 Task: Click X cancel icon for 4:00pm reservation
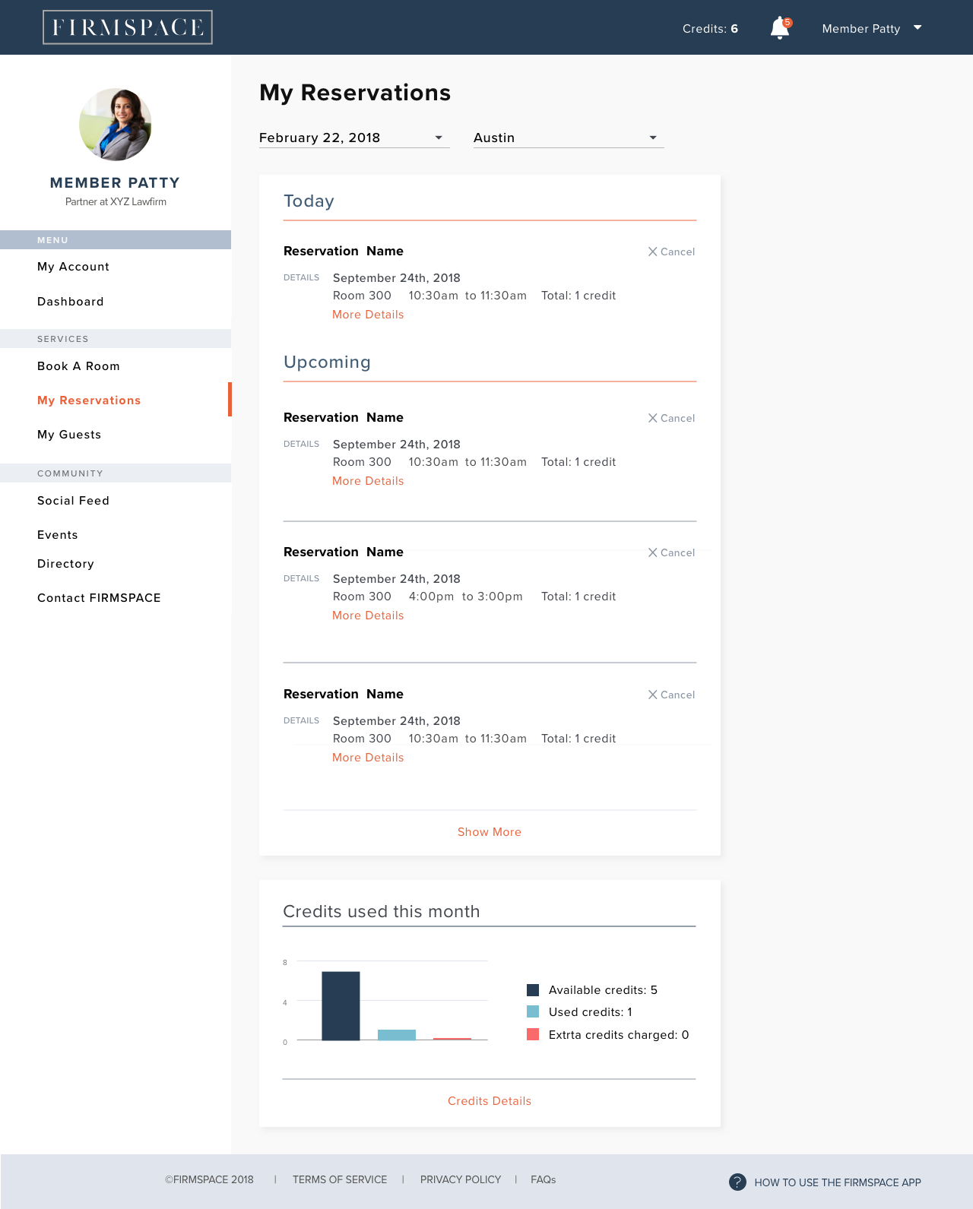coord(652,552)
